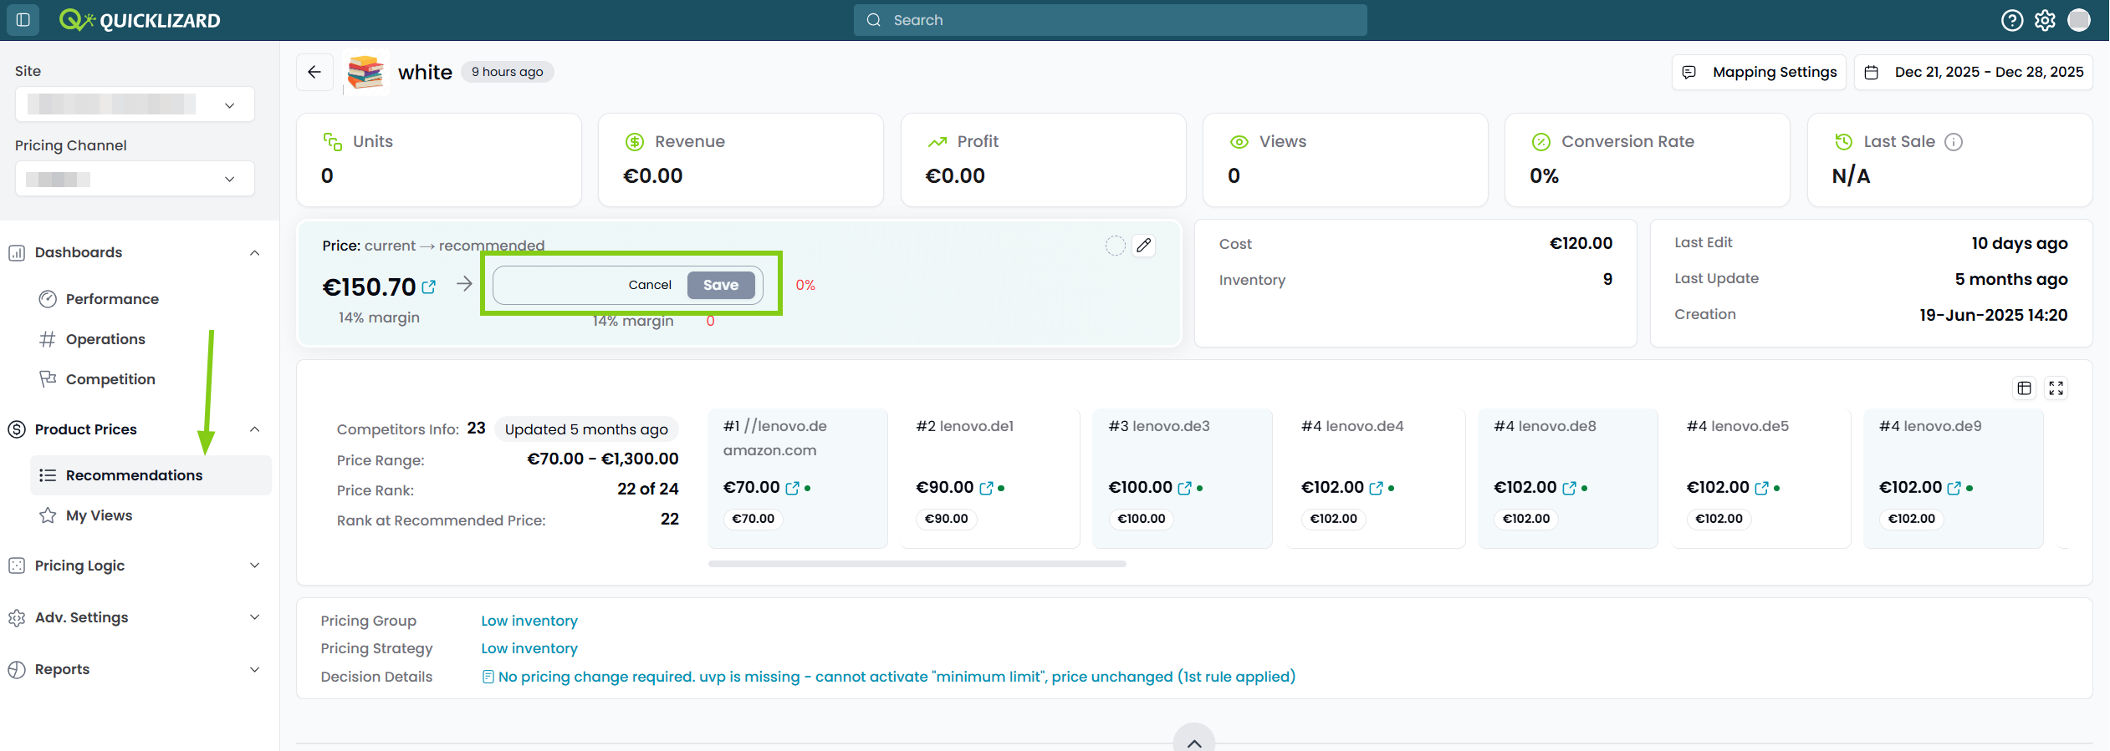Click the €100.00 price chip under lenovo.de3
The height and width of the screenshot is (751, 2110).
tap(1142, 519)
